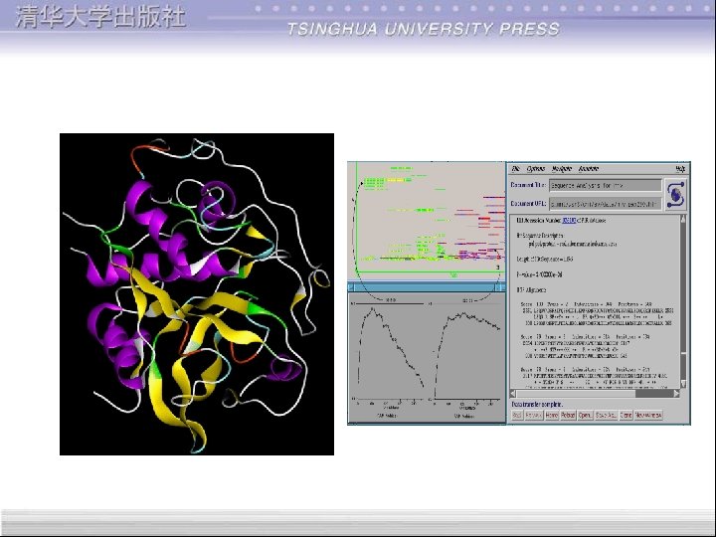716x537 pixels.
Task: Click 'TSINGHUA UNIVERSITY PRESS' header text
Action: (424, 29)
